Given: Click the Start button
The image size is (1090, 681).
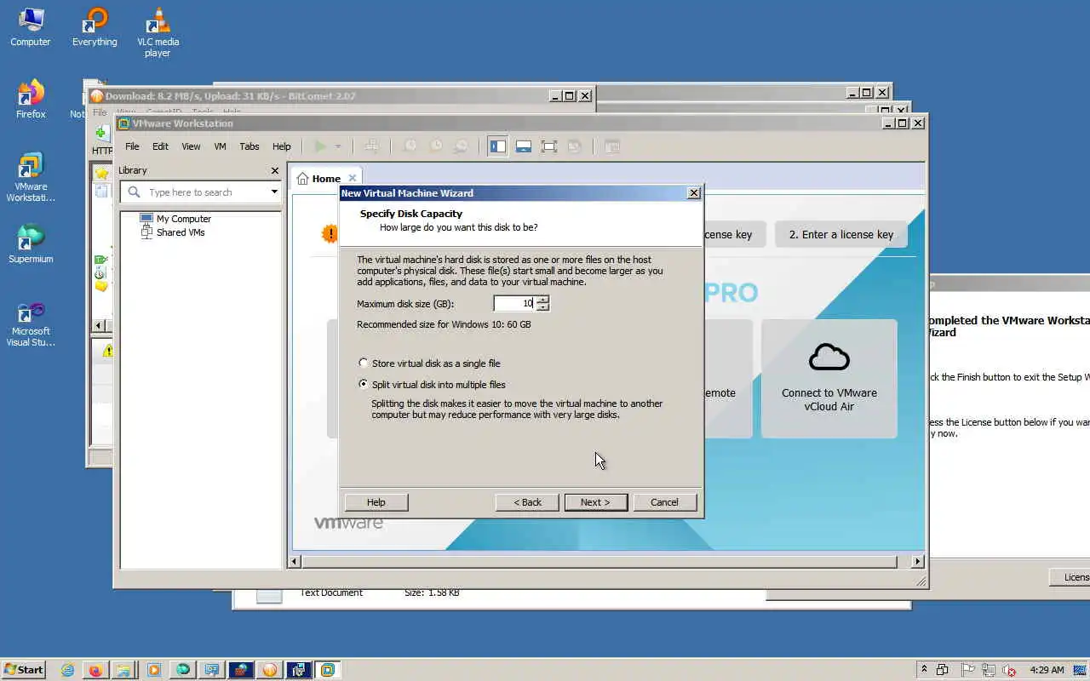Looking at the screenshot, I should click(24, 670).
